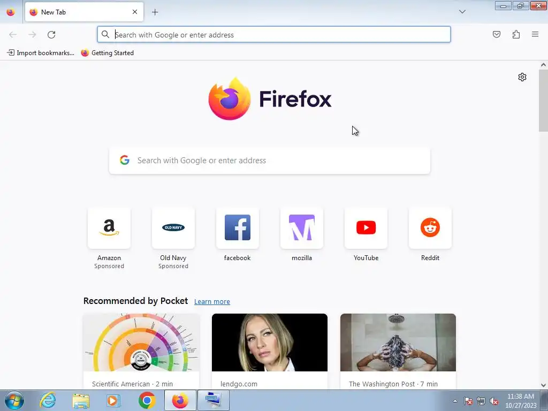Open Windows Explorer folder in taskbar

pos(81,400)
